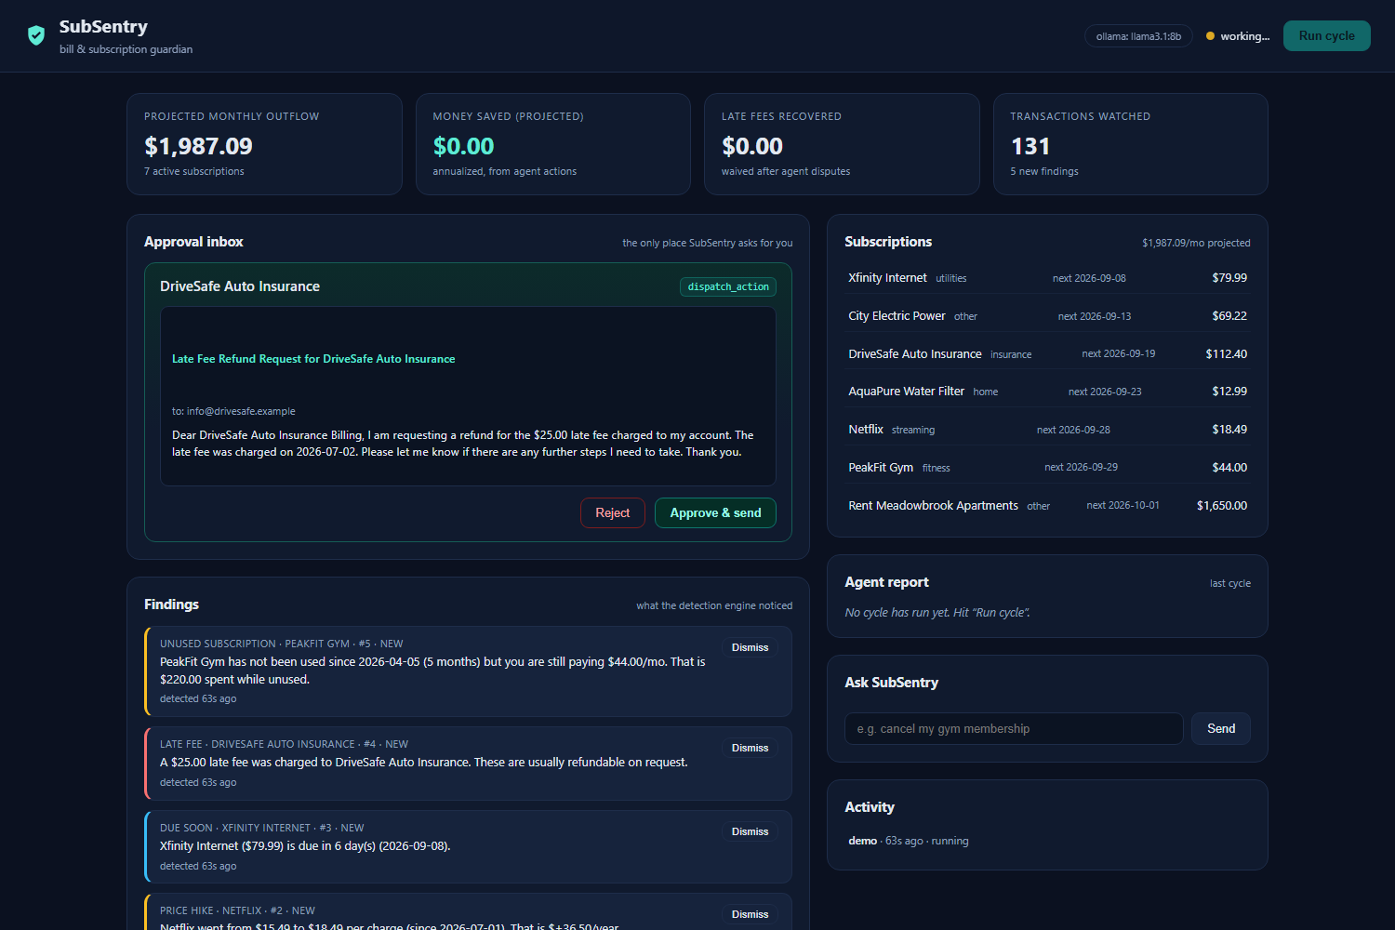Click the Late Fees Recovered $0.00 value
This screenshot has height=930, width=1395.
click(752, 146)
